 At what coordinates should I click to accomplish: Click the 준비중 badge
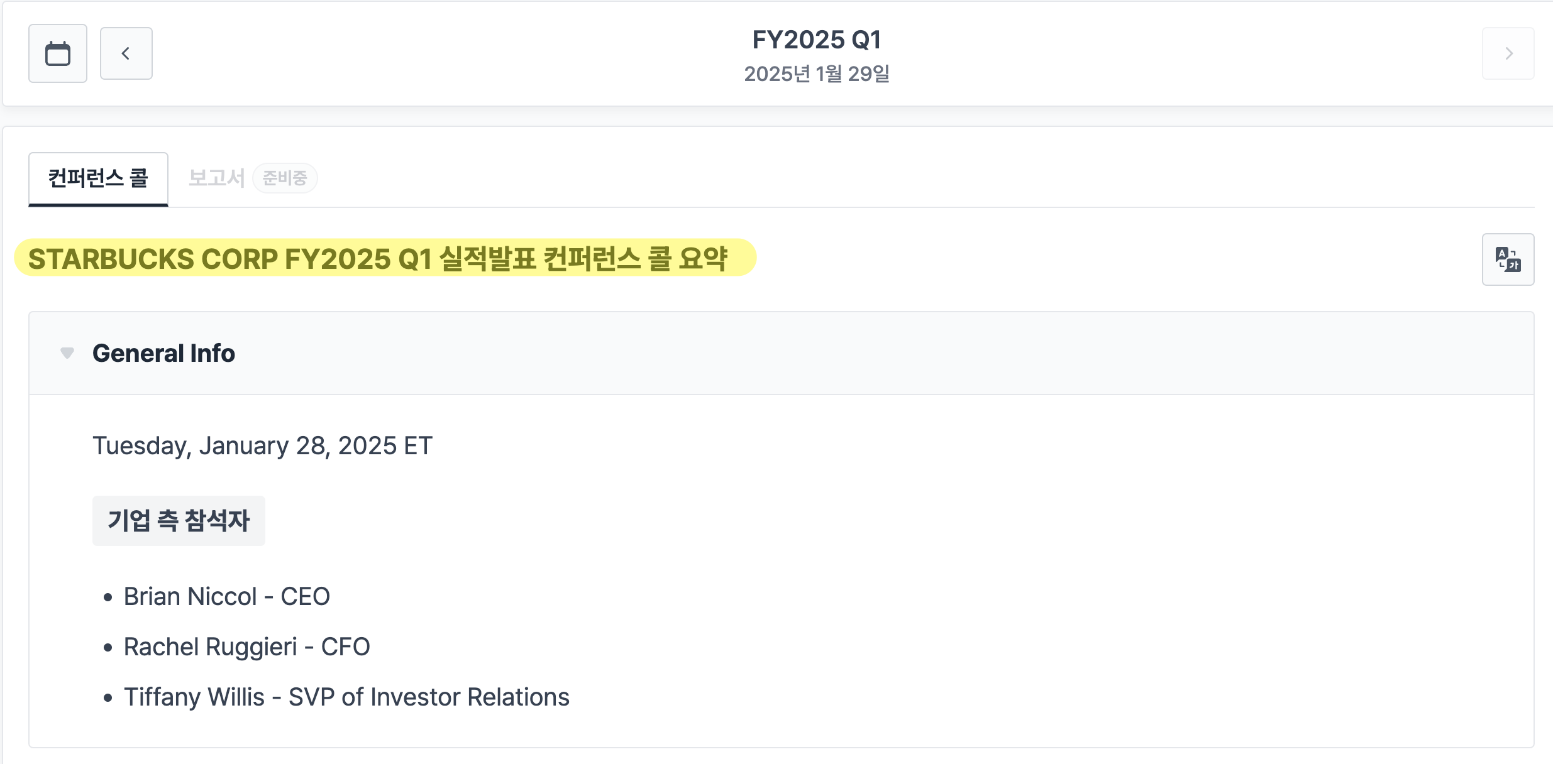point(285,178)
